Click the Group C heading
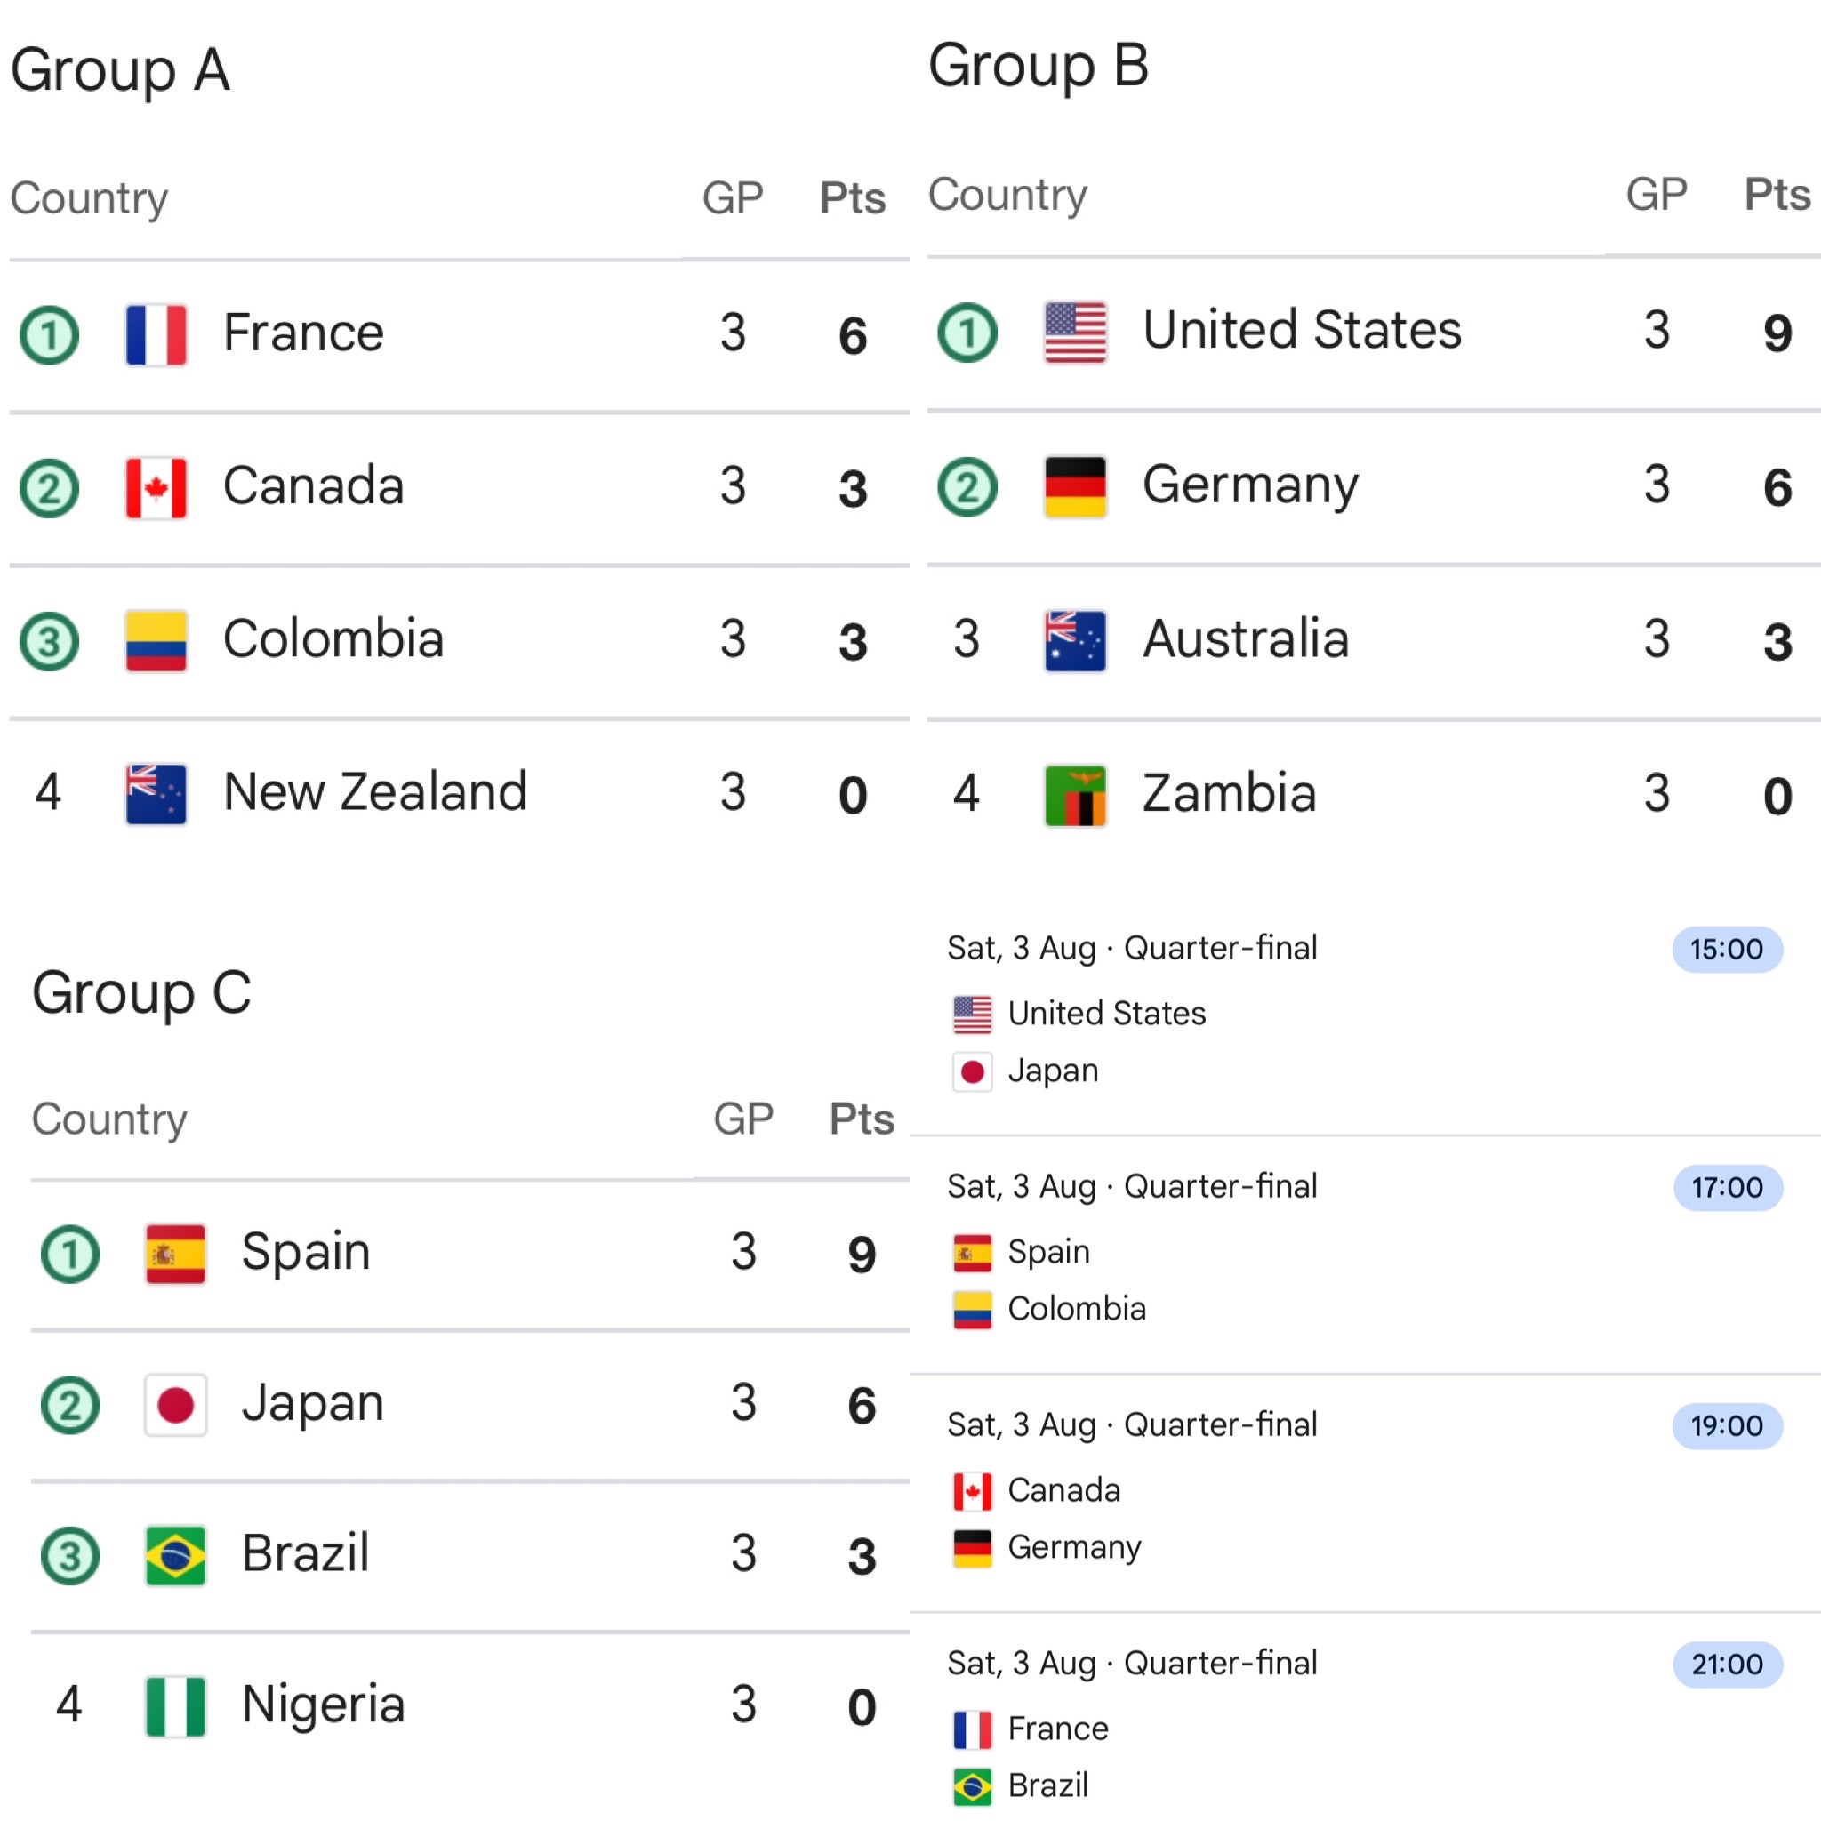 tap(141, 993)
